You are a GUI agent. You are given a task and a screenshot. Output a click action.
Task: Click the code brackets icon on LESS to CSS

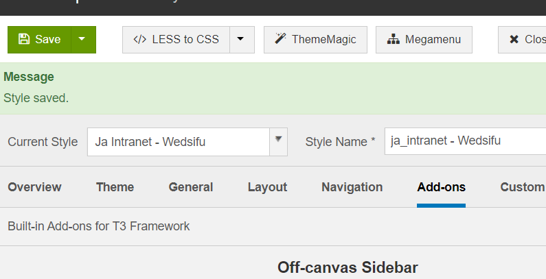(139, 39)
